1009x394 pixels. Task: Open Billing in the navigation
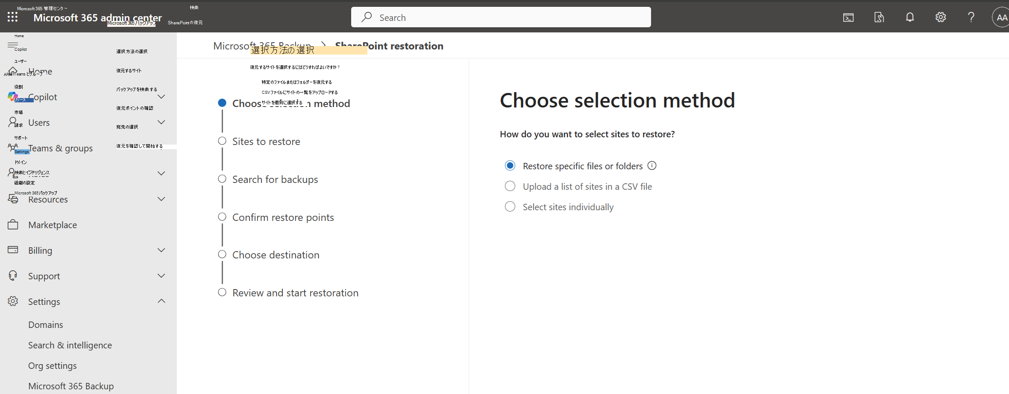pos(40,251)
